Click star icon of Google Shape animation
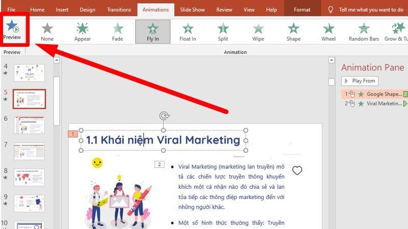Image resolution: width=408 pixels, height=229 pixels. [361, 94]
